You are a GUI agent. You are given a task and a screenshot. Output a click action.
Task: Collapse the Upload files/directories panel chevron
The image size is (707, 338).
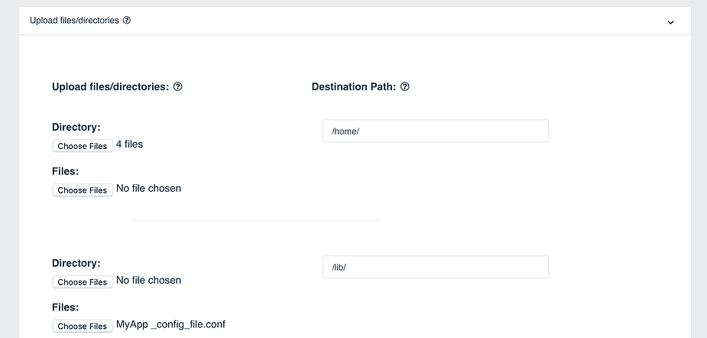[x=670, y=22]
